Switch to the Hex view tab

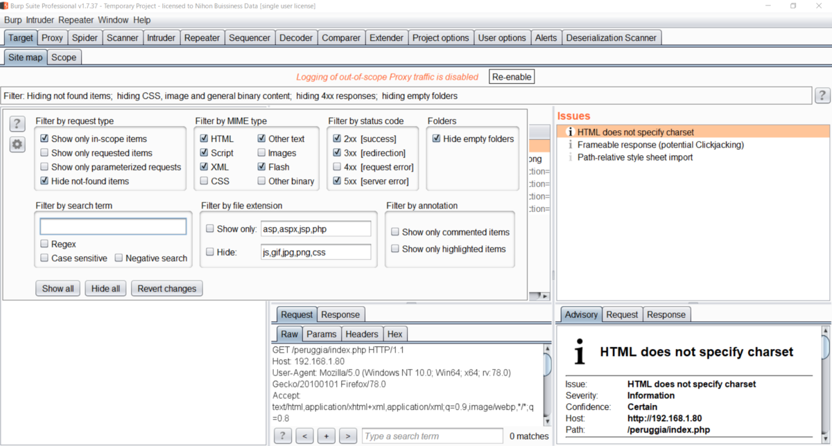click(395, 334)
